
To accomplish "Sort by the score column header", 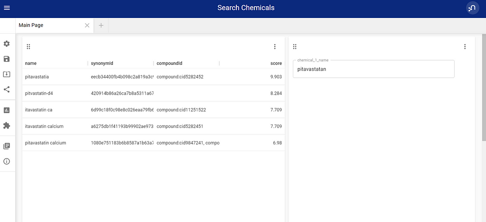I will click(x=276, y=63).
